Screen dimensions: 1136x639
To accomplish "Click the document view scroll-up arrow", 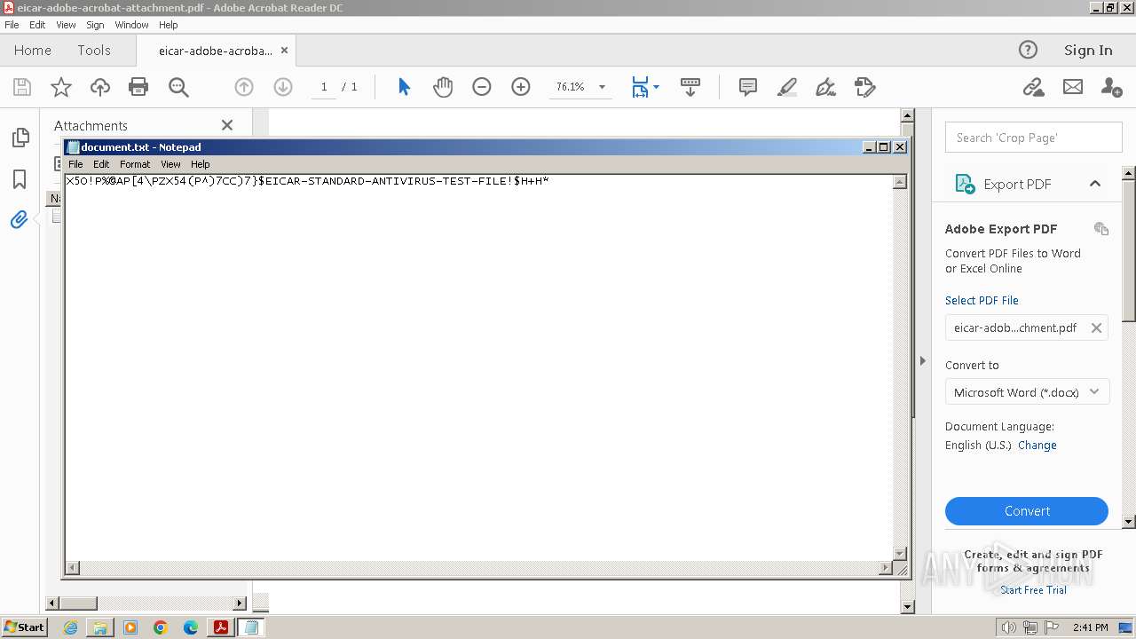I will [x=907, y=115].
